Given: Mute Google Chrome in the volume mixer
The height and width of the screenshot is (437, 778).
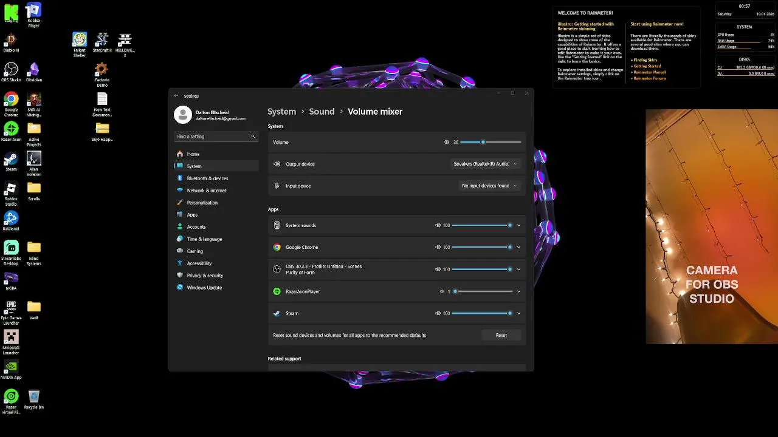Looking at the screenshot, I should point(438,247).
